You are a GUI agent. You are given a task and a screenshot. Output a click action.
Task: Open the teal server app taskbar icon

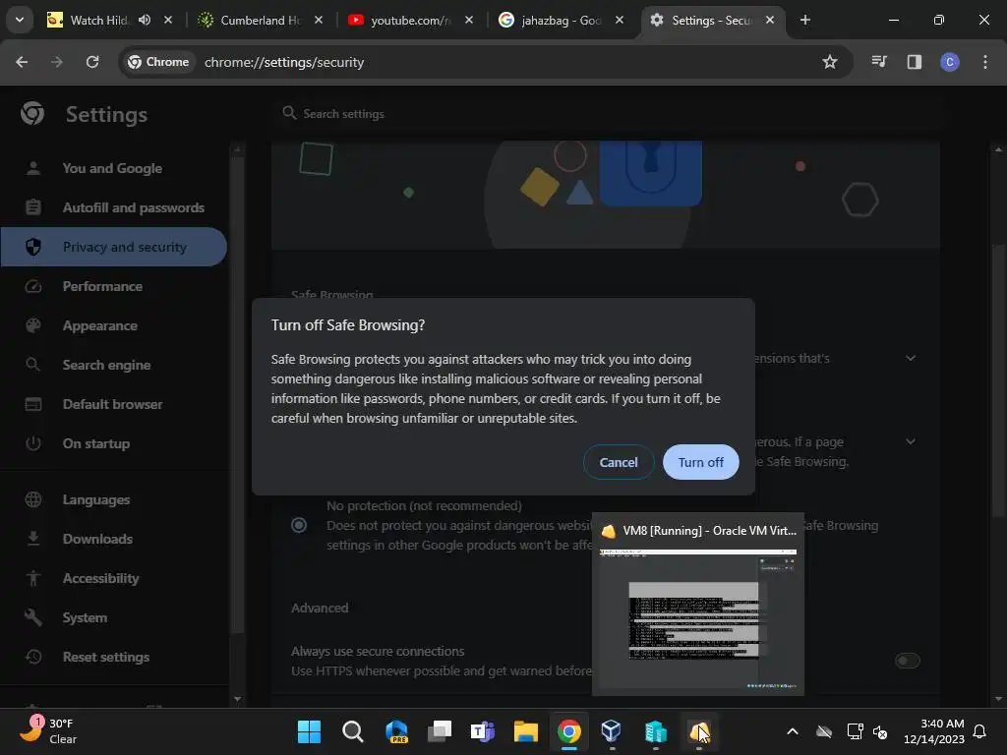(x=656, y=731)
